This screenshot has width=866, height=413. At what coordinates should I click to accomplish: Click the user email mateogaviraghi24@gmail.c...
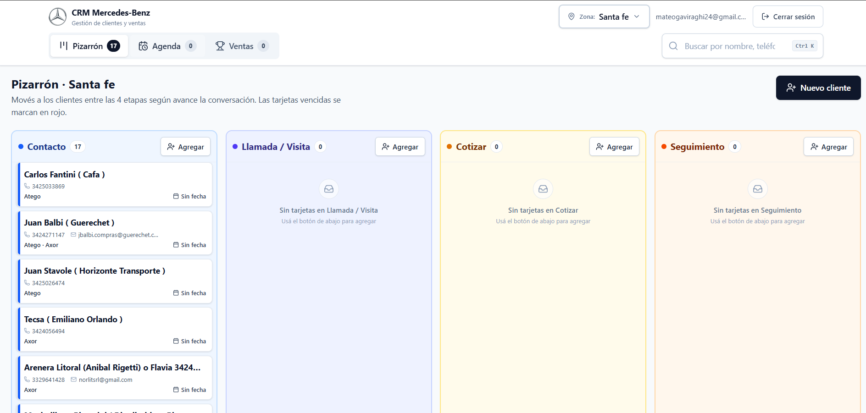(701, 17)
